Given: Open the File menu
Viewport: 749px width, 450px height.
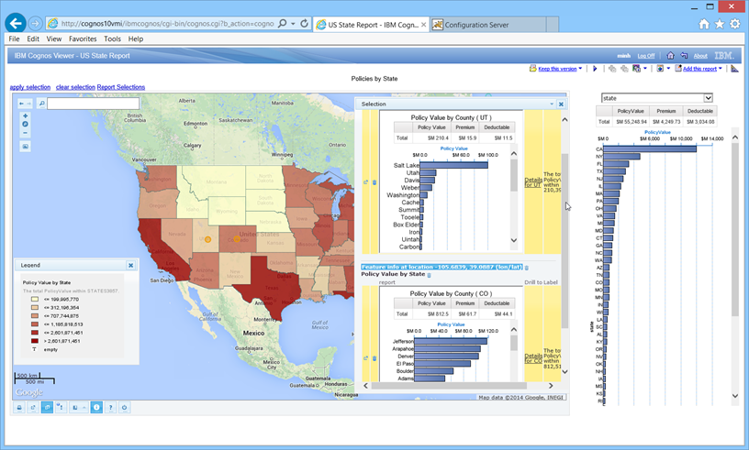Looking at the screenshot, I should (x=15, y=38).
